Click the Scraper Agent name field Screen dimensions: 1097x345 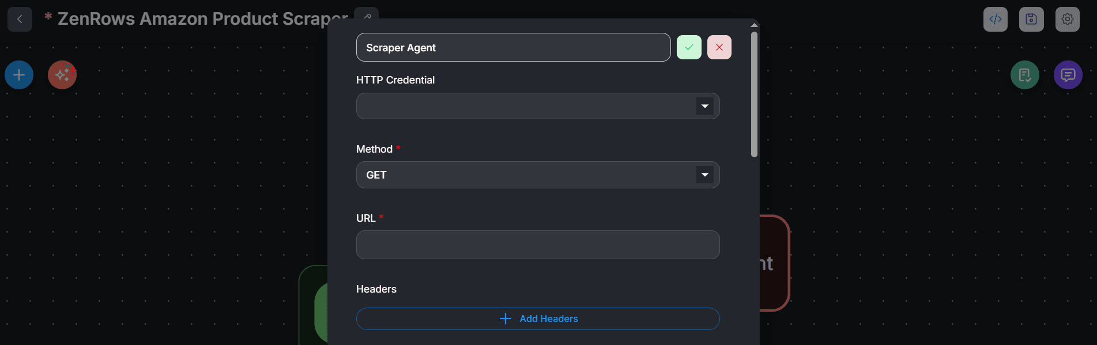pos(514,47)
